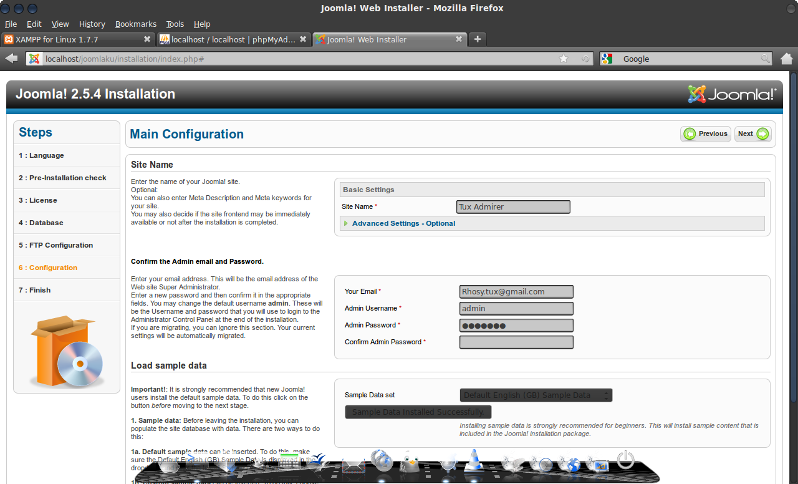Click the magnifier icon in the search box
Screen dimensions: 798x484
pyautogui.click(x=765, y=59)
